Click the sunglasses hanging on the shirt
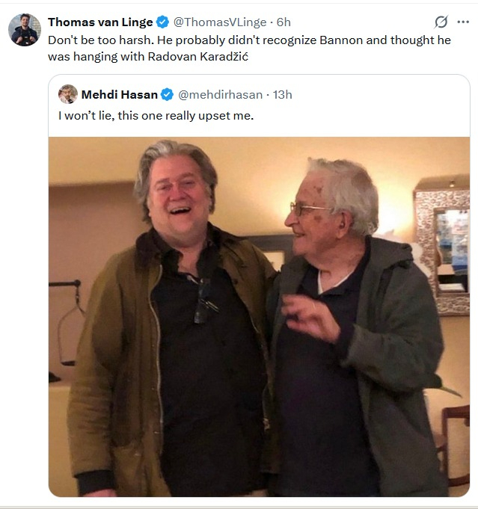The height and width of the screenshot is (509, 478). click(x=203, y=301)
